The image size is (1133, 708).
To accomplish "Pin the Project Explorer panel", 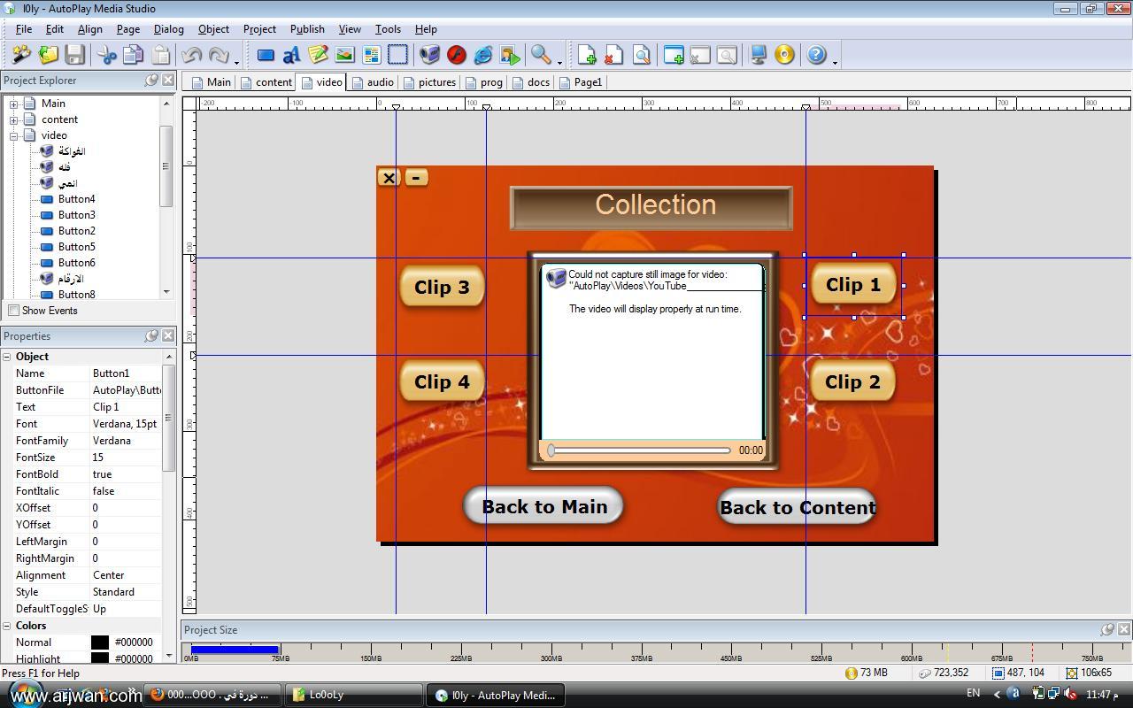I will coord(151,81).
